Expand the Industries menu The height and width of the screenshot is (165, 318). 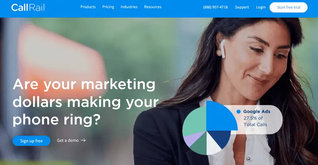click(x=129, y=7)
